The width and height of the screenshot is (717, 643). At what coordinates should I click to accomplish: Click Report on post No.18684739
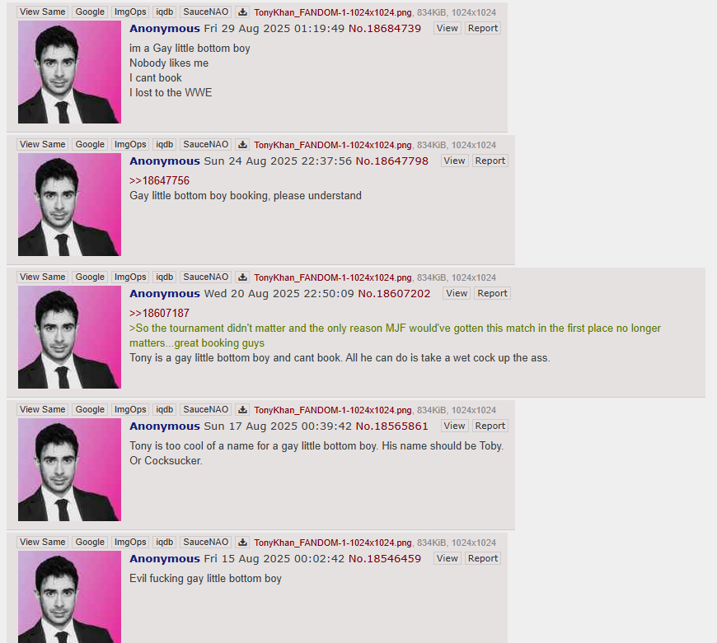coord(482,28)
